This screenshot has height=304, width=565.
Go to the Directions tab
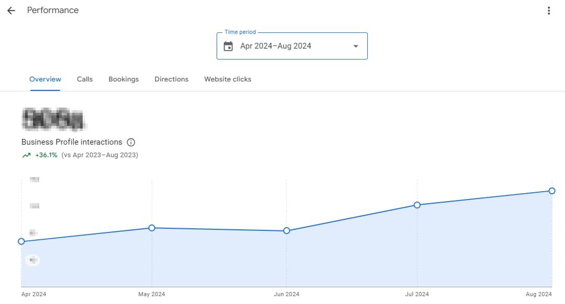tap(171, 79)
